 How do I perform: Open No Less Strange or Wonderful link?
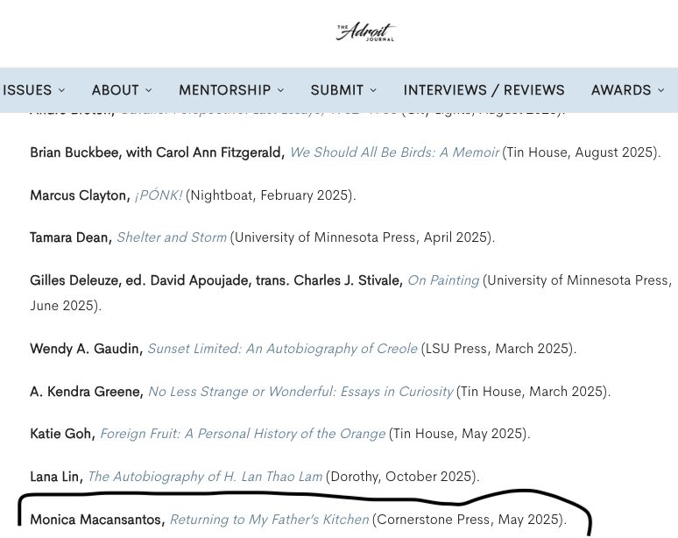pos(300,392)
